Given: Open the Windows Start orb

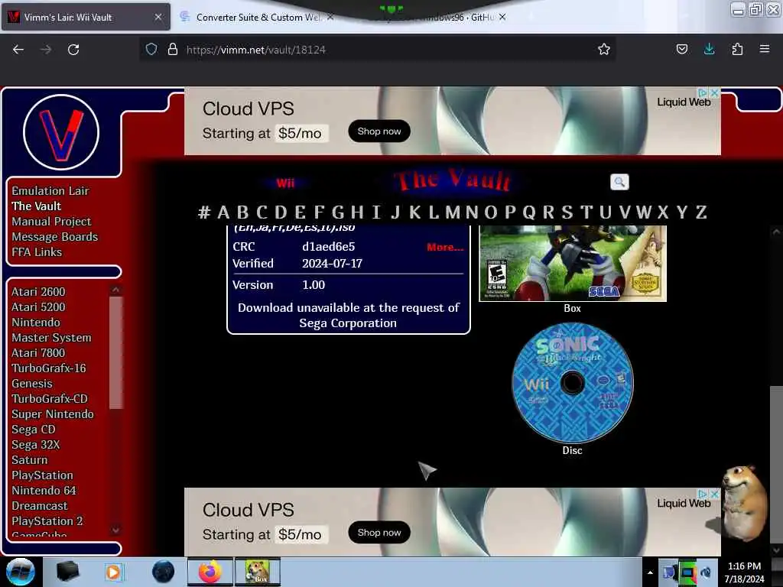Looking at the screenshot, I should pyautogui.click(x=21, y=572).
